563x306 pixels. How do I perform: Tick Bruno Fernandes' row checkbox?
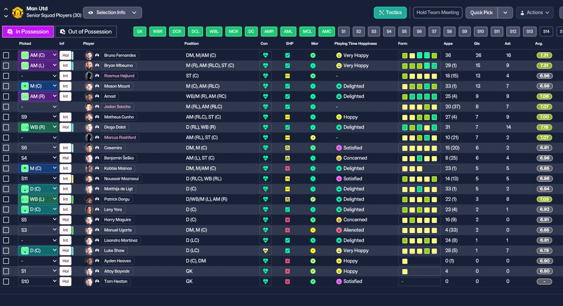tap(6, 55)
